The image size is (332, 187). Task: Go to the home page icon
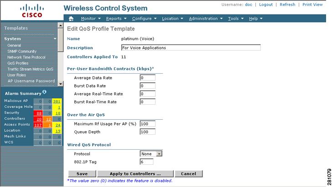(71, 19)
